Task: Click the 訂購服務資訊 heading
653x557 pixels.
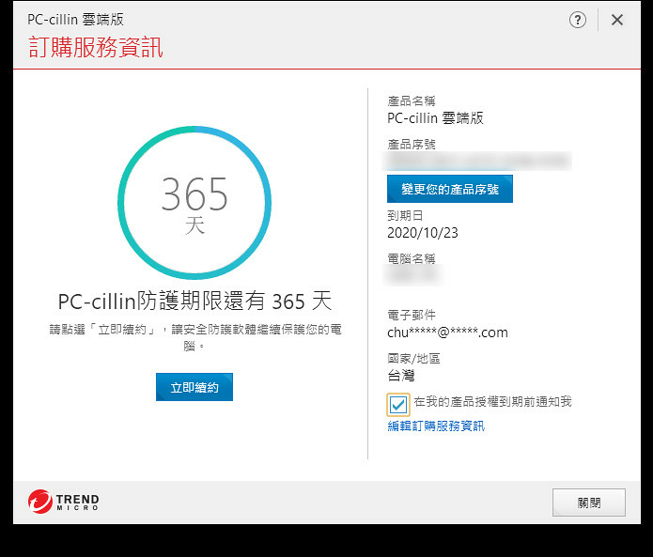Action: [x=96, y=47]
